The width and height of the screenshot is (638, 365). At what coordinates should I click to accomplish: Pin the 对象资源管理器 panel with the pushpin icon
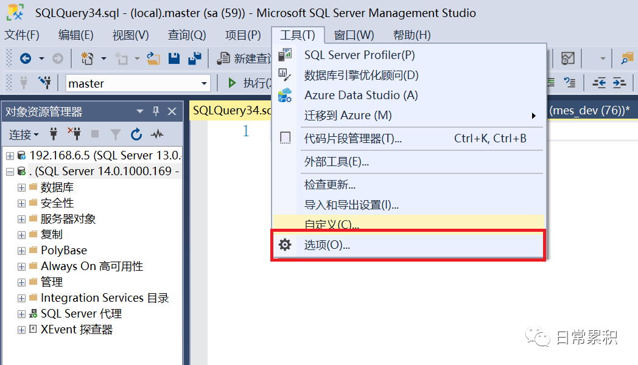pos(156,111)
